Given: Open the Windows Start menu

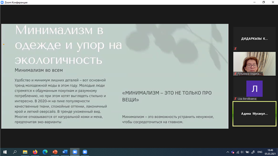Looking at the screenshot, I should [5, 152].
